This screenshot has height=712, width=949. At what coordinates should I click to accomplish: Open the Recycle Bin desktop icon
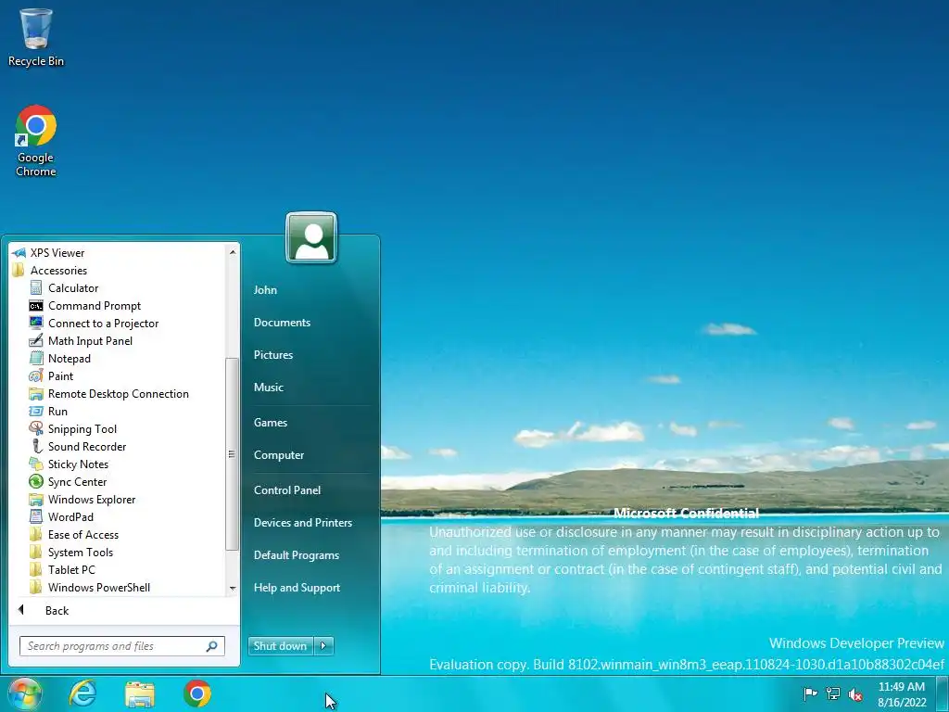[36, 37]
